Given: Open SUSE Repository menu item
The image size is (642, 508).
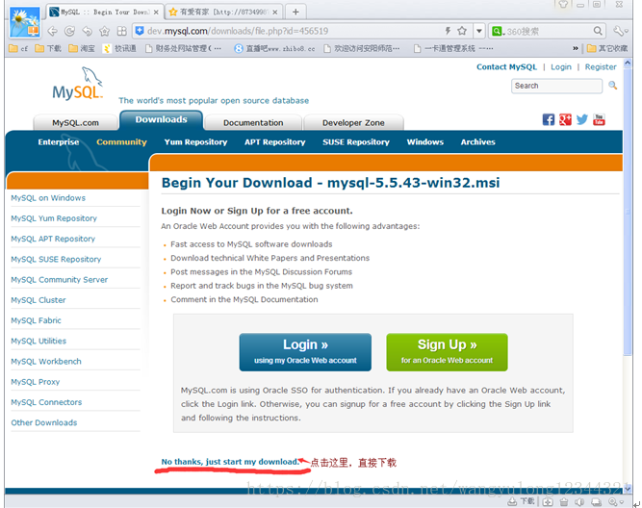Looking at the screenshot, I should pyautogui.click(x=356, y=142).
